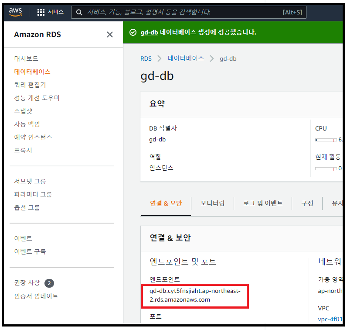Go to 데이터베이스 breadcrumb link
Viewport: 347px width, 330px height.
pos(186,58)
